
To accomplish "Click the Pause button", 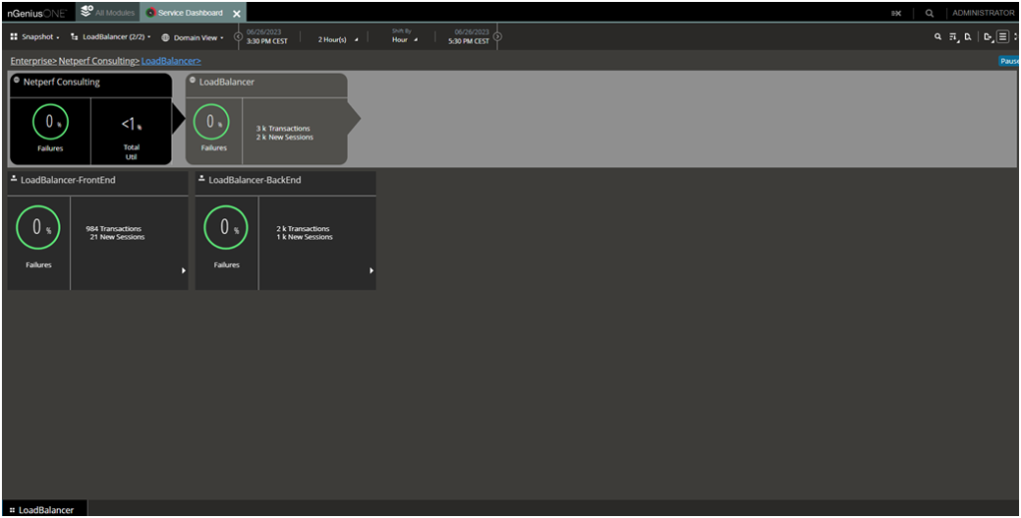I will coord(1009,61).
